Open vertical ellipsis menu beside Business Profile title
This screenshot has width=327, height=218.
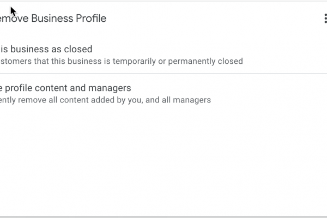pyautogui.click(x=325, y=19)
